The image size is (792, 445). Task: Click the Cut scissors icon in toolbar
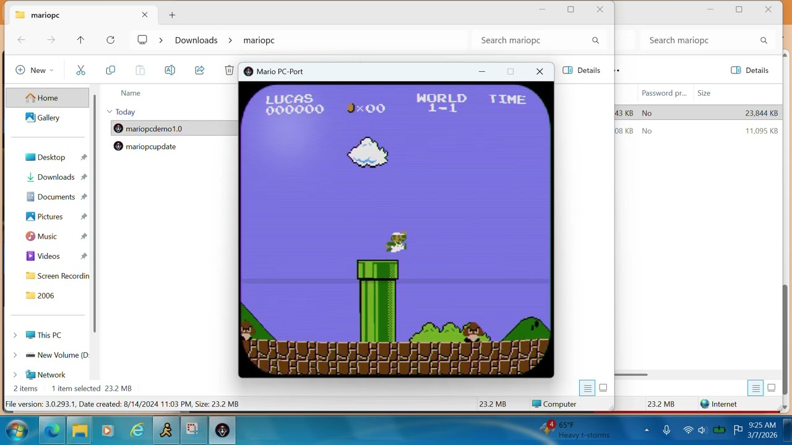coord(80,70)
